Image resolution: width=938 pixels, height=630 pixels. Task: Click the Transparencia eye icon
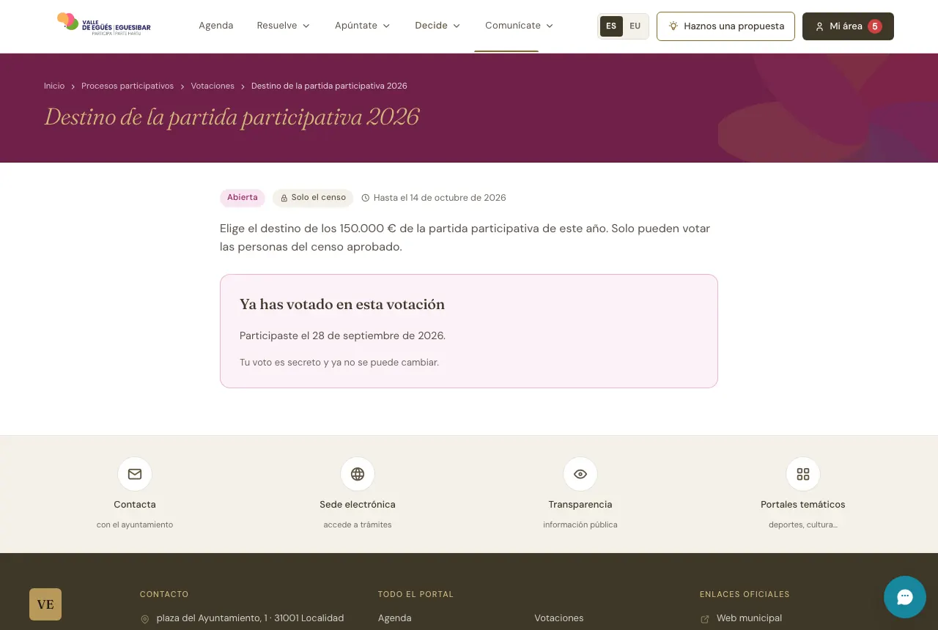(x=580, y=474)
